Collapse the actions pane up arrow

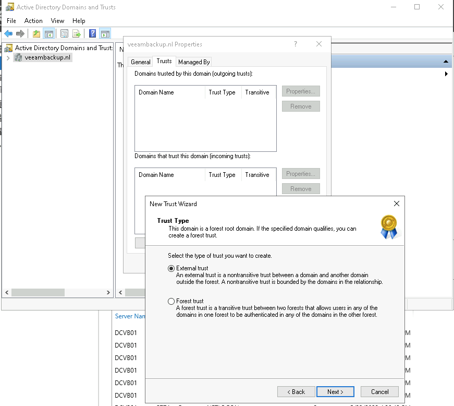[446, 62]
